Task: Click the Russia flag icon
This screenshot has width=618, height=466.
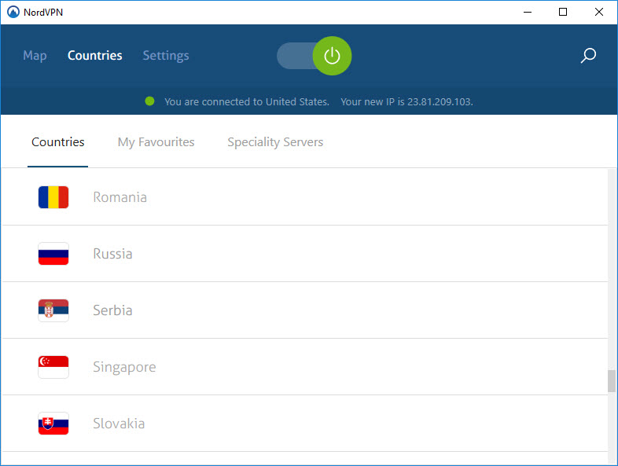Action: (x=53, y=254)
